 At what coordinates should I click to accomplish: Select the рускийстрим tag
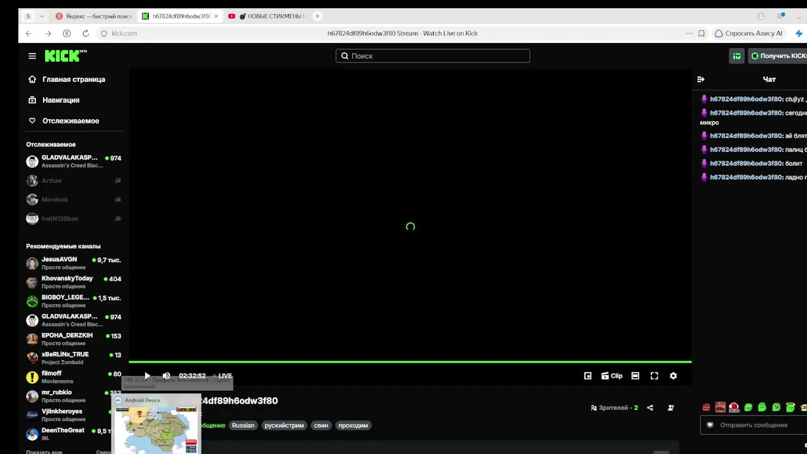point(284,426)
